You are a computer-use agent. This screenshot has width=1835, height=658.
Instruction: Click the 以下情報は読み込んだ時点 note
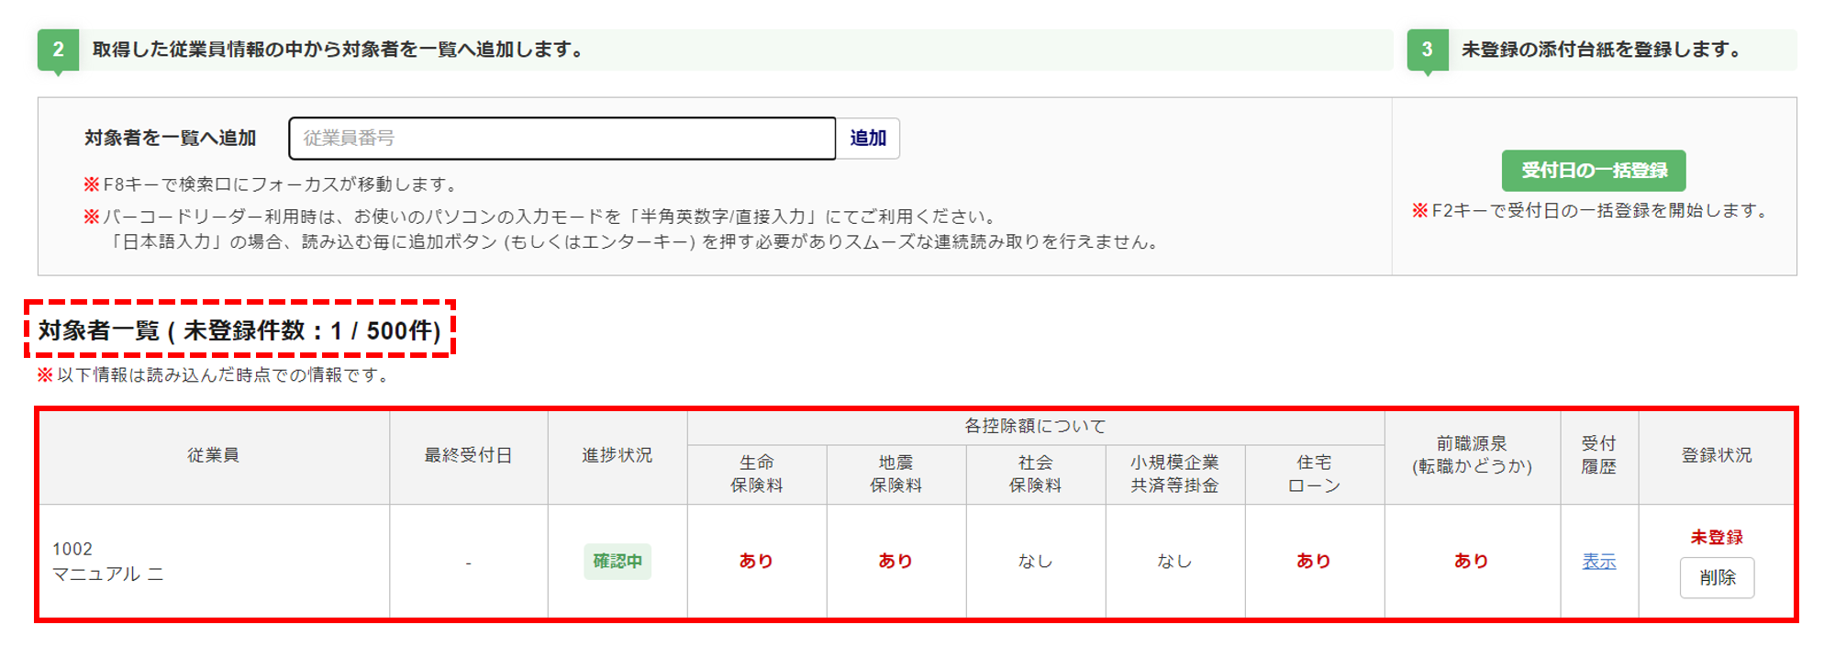pos(215,375)
